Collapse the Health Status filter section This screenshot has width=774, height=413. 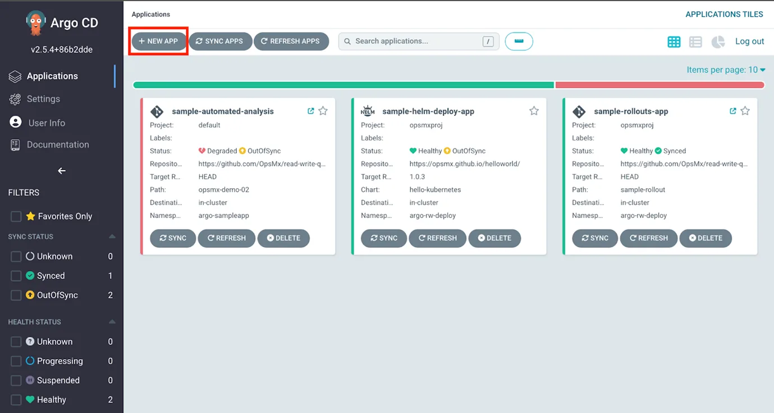click(112, 322)
